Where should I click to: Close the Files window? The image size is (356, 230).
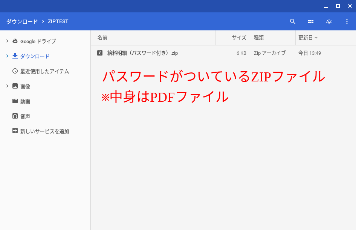click(x=350, y=6)
